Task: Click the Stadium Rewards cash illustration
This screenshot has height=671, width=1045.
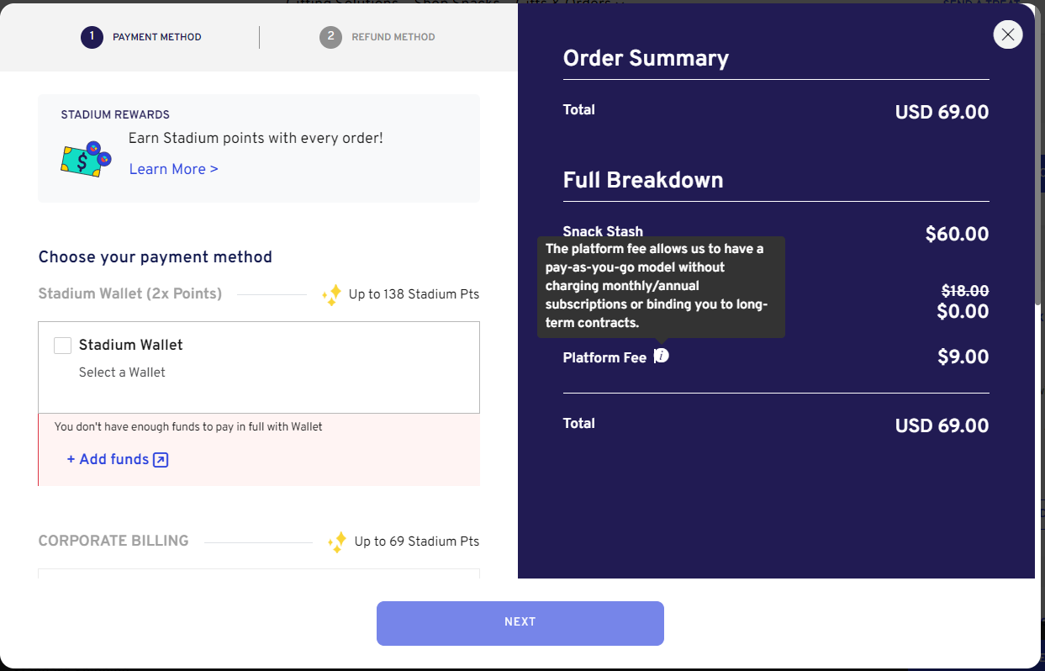Action: (87, 159)
